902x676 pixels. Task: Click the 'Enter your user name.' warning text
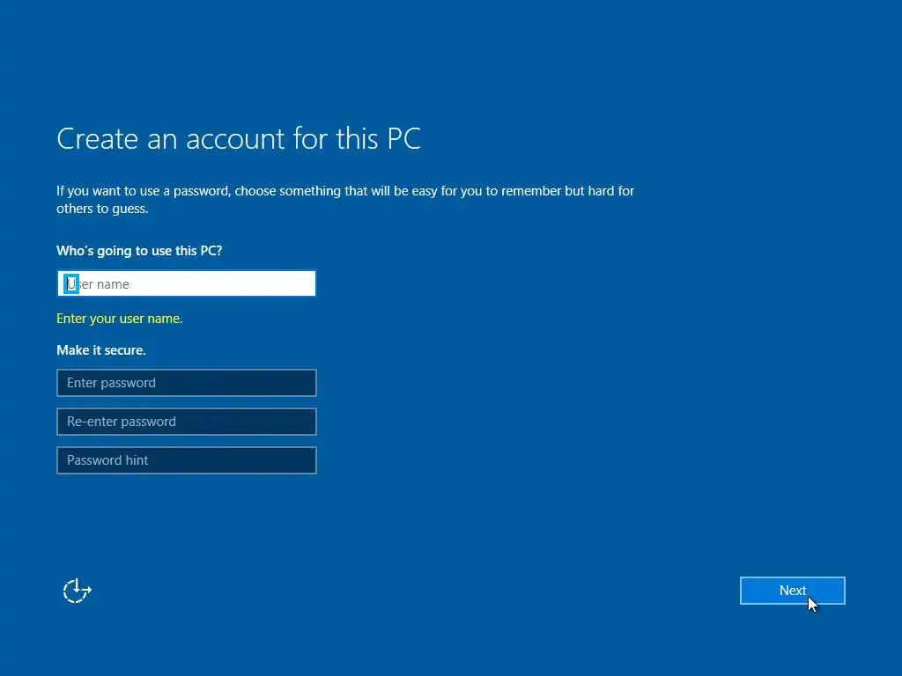119,319
